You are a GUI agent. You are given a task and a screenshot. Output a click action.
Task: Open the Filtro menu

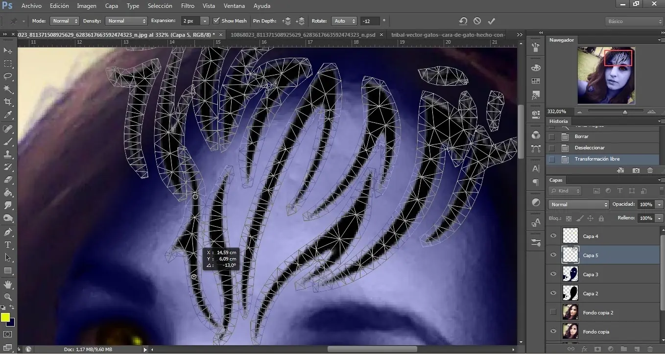coord(188,6)
